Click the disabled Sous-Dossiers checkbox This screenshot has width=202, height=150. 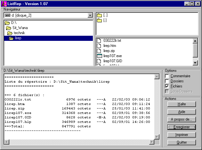coord(167,92)
